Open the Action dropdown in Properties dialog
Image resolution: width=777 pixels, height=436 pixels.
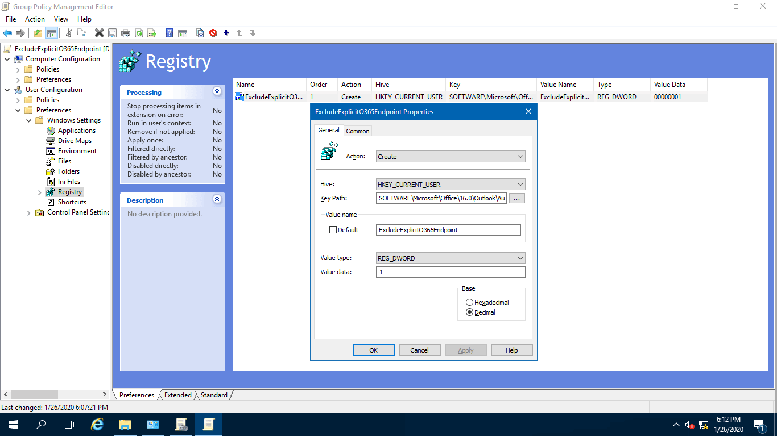(451, 157)
